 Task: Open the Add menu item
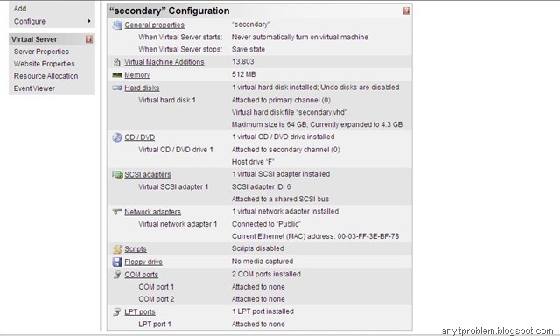point(20,9)
